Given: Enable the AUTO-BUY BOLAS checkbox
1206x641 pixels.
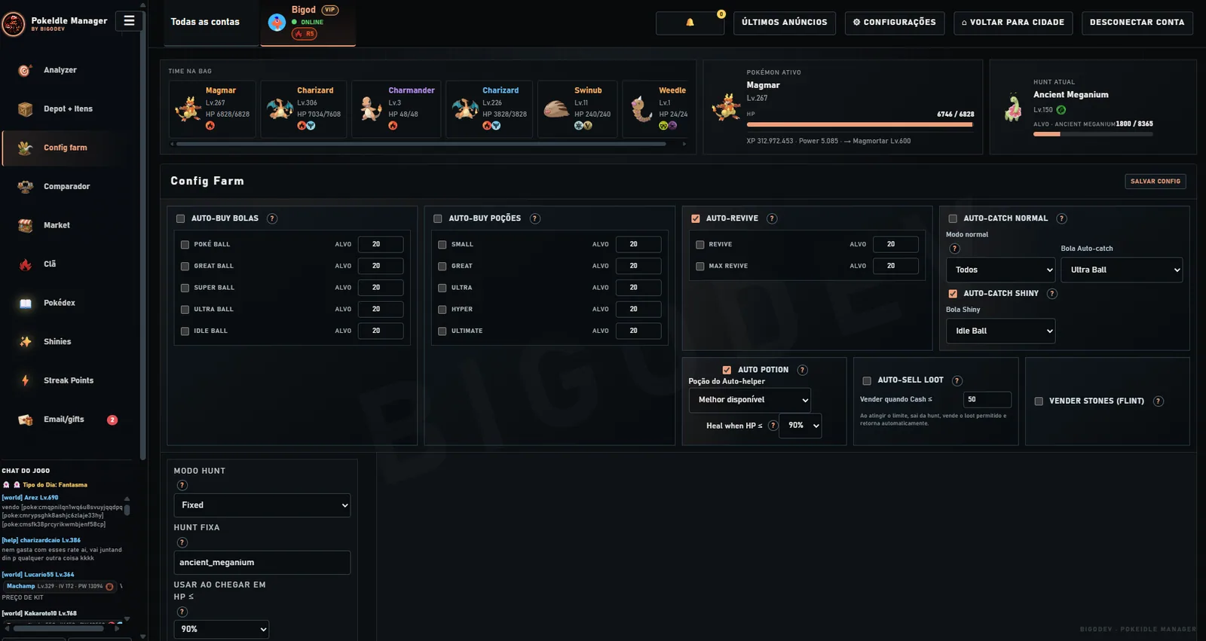Looking at the screenshot, I should pos(180,218).
